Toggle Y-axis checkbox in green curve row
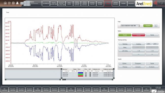The width and height of the screenshot is (165, 93). 86,74
